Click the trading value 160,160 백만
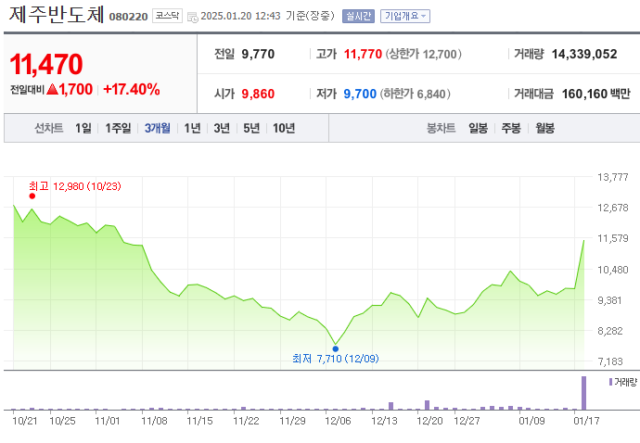Screen dimensions: 640x443 (595, 94)
